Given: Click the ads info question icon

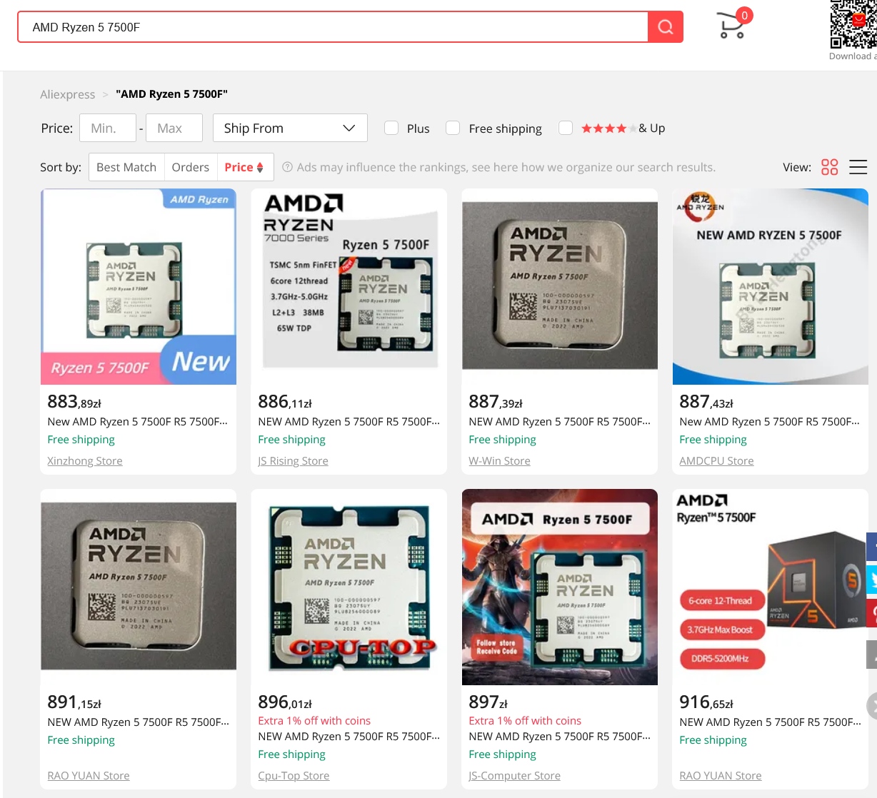Looking at the screenshot, I should click(287, 167).
